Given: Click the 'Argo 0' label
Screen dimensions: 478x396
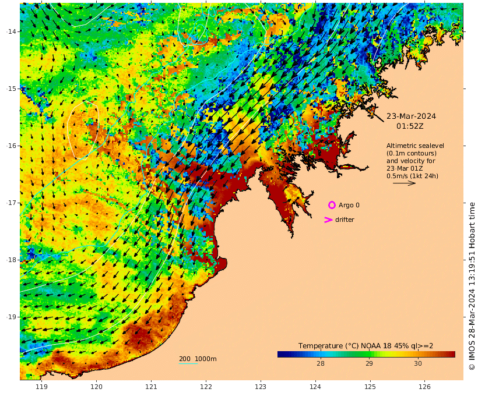Looking at the screenshot, I should [349, 206].
